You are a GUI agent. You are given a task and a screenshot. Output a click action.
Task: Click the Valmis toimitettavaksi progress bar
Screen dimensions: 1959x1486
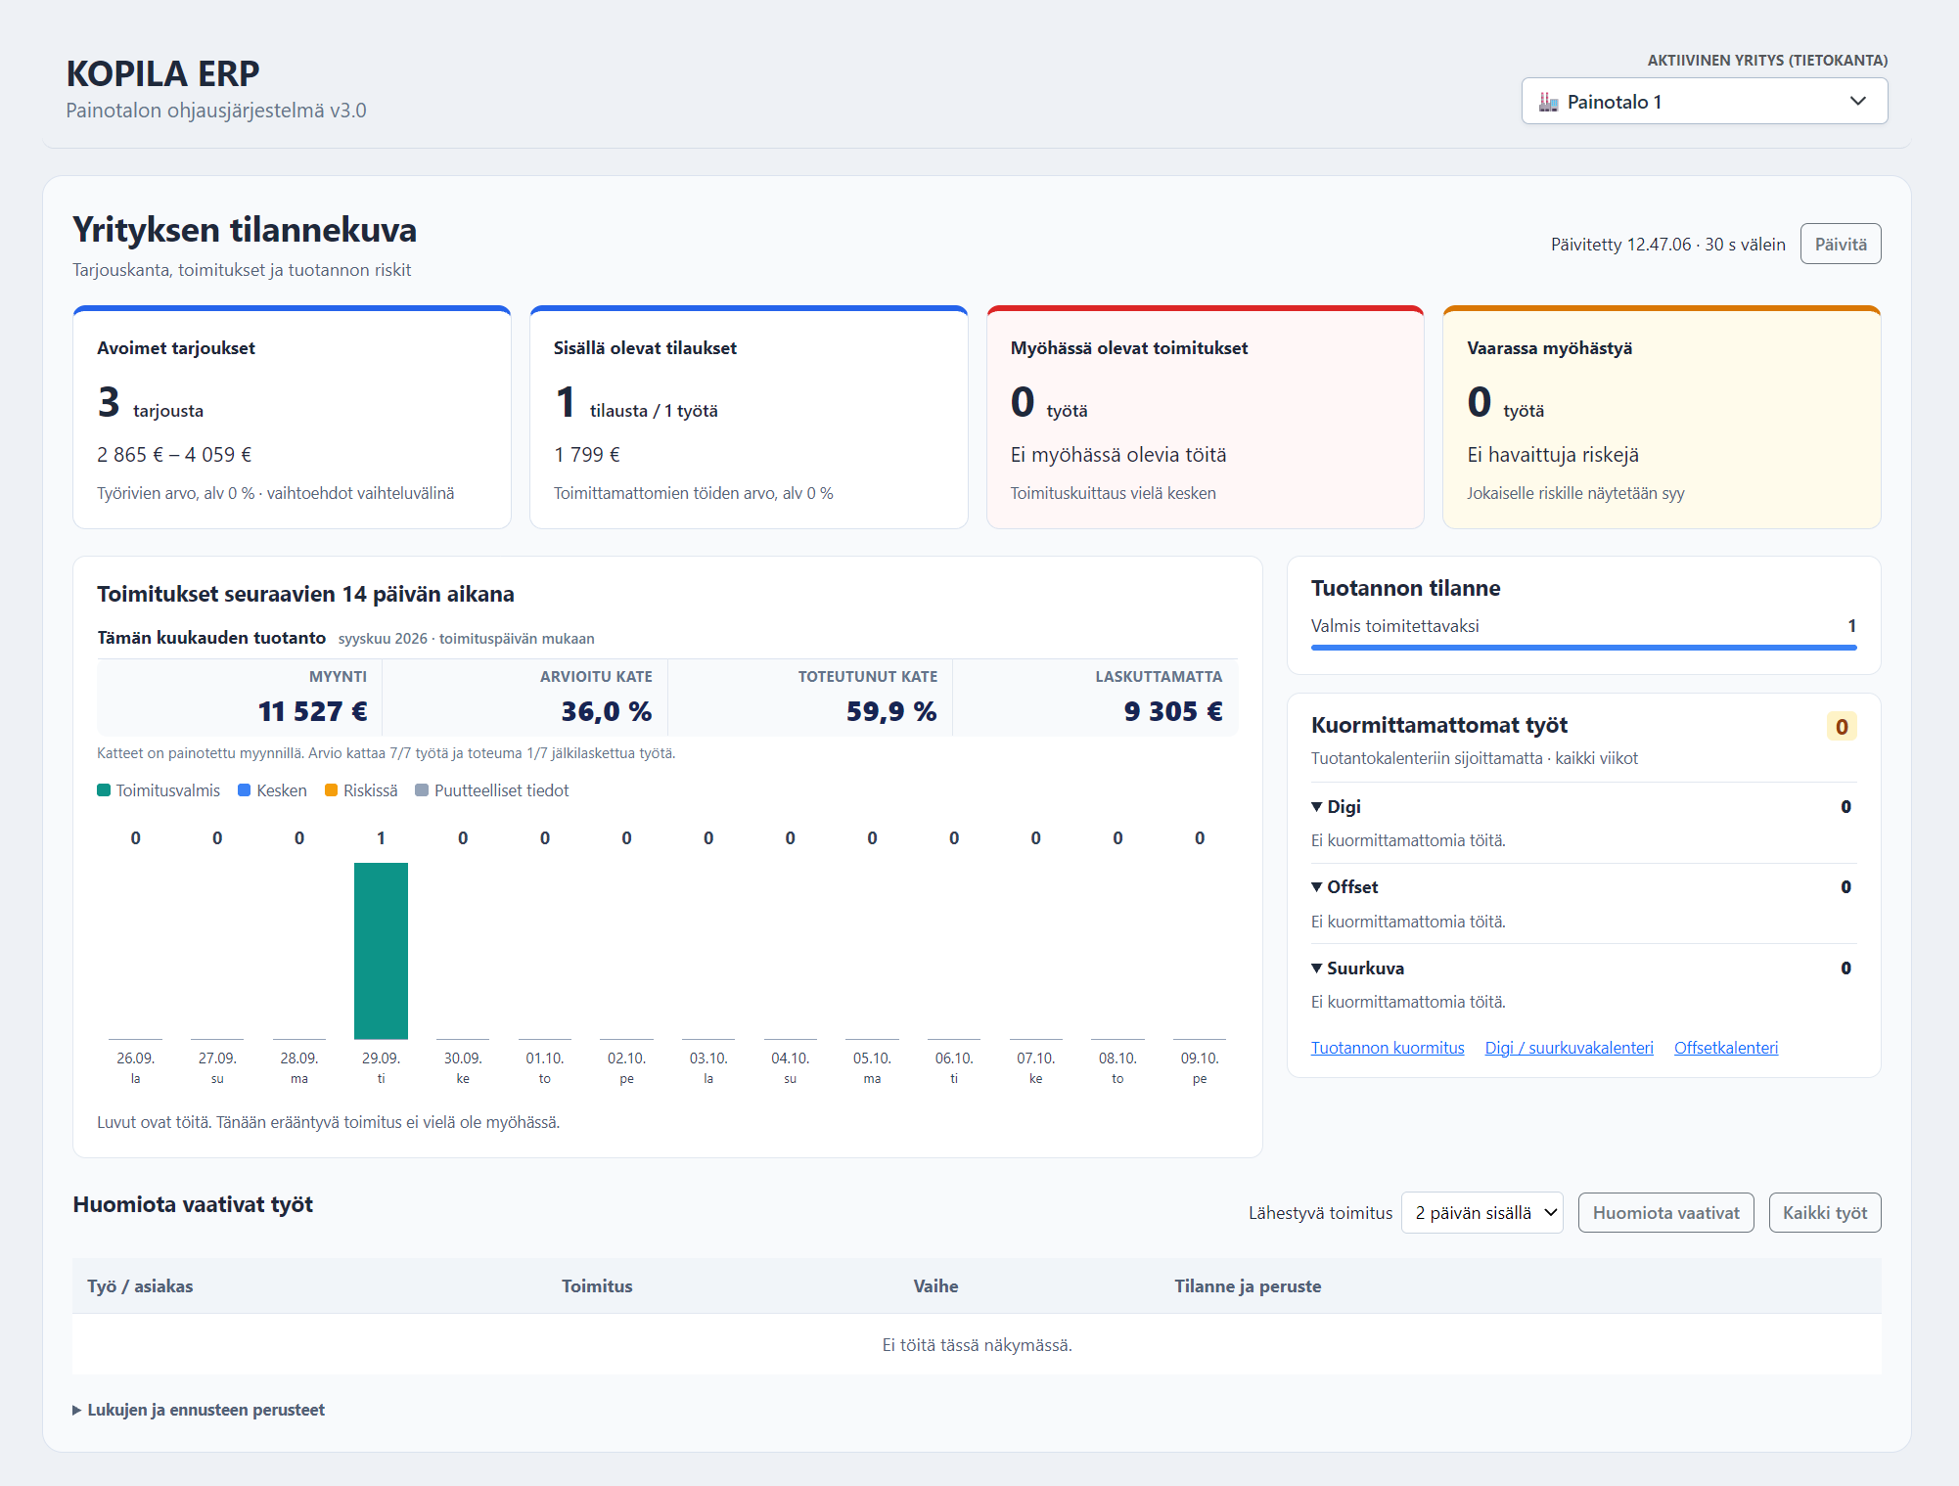pyautogui.click(x=1583, y=648)
